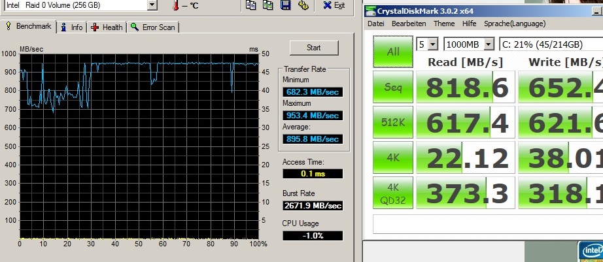Click the empty comment field in CrystalDiskMark
Image resolution: width=603 pixels, height=262 pixels.
point(488,224)
